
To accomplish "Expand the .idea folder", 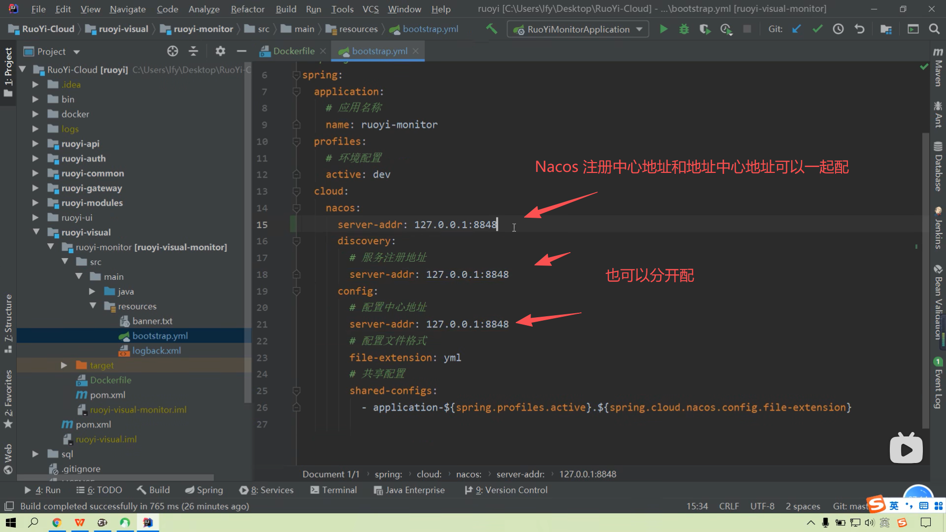I will (x=35, y=84).
